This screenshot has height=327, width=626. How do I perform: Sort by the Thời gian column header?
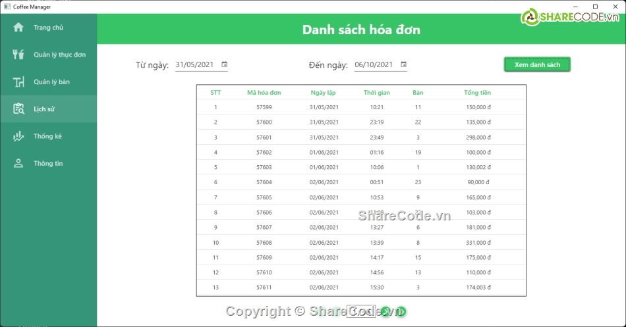[x=376, y=93]
